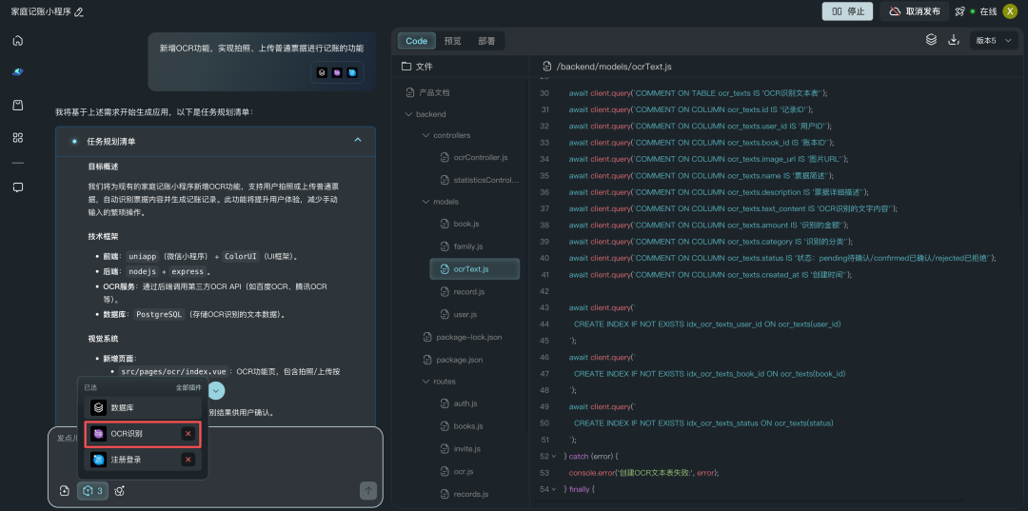Open family.js in models
Viewport: 1028px width, 511px height.
(461, 247)
